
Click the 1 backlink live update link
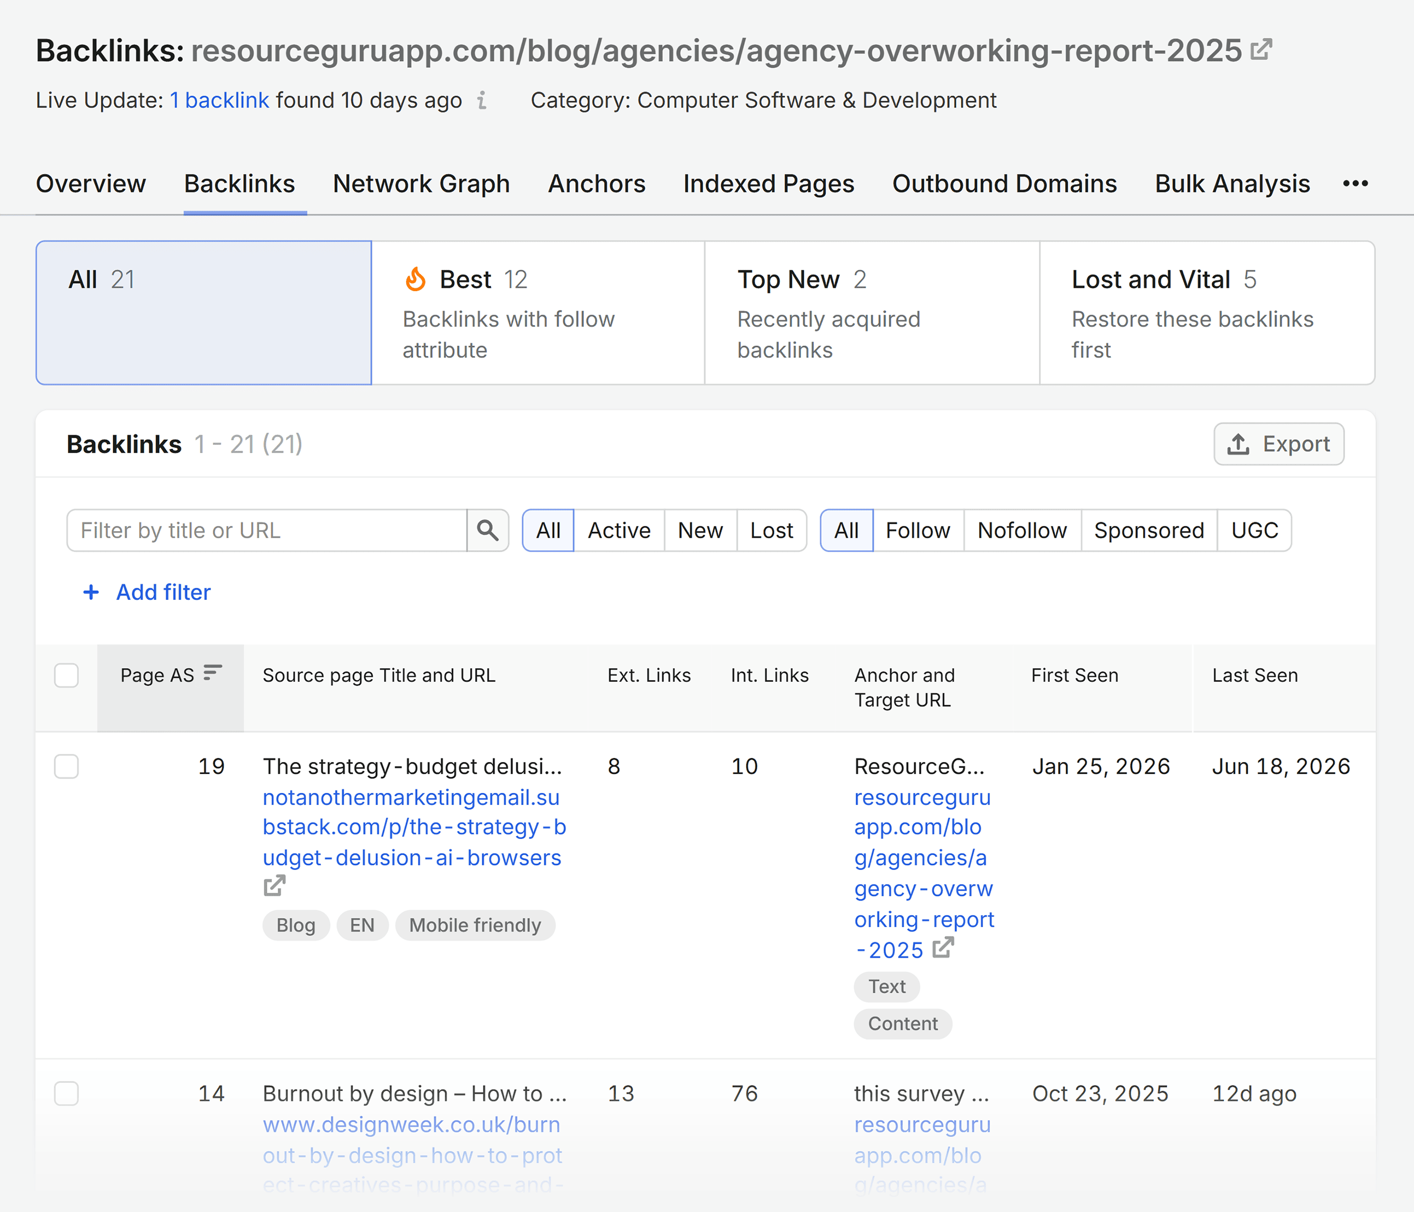point(219,100)
